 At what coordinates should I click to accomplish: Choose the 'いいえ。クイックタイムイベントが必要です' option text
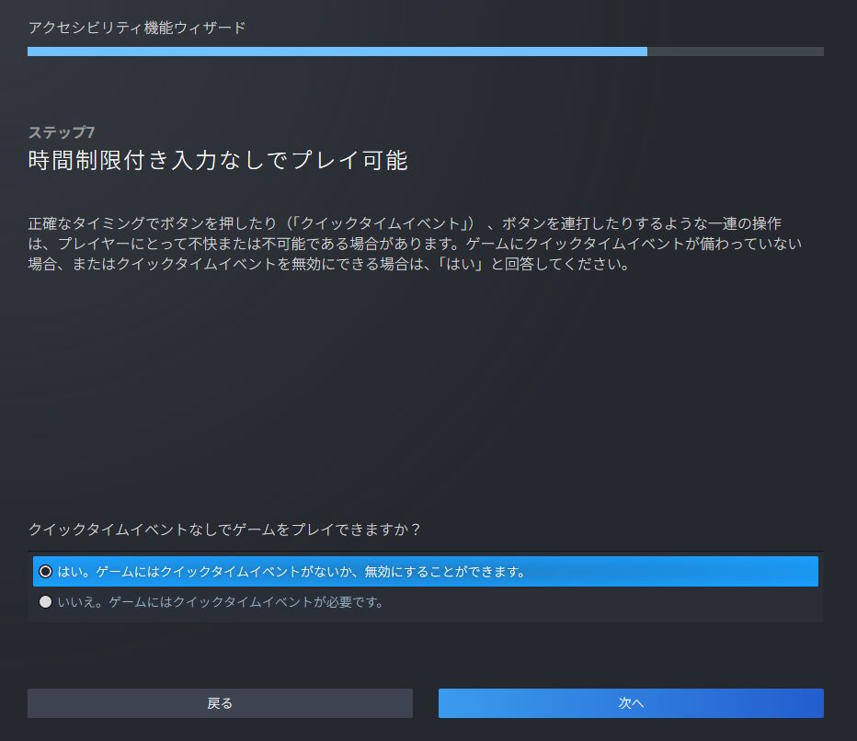[x=221, y=603]
